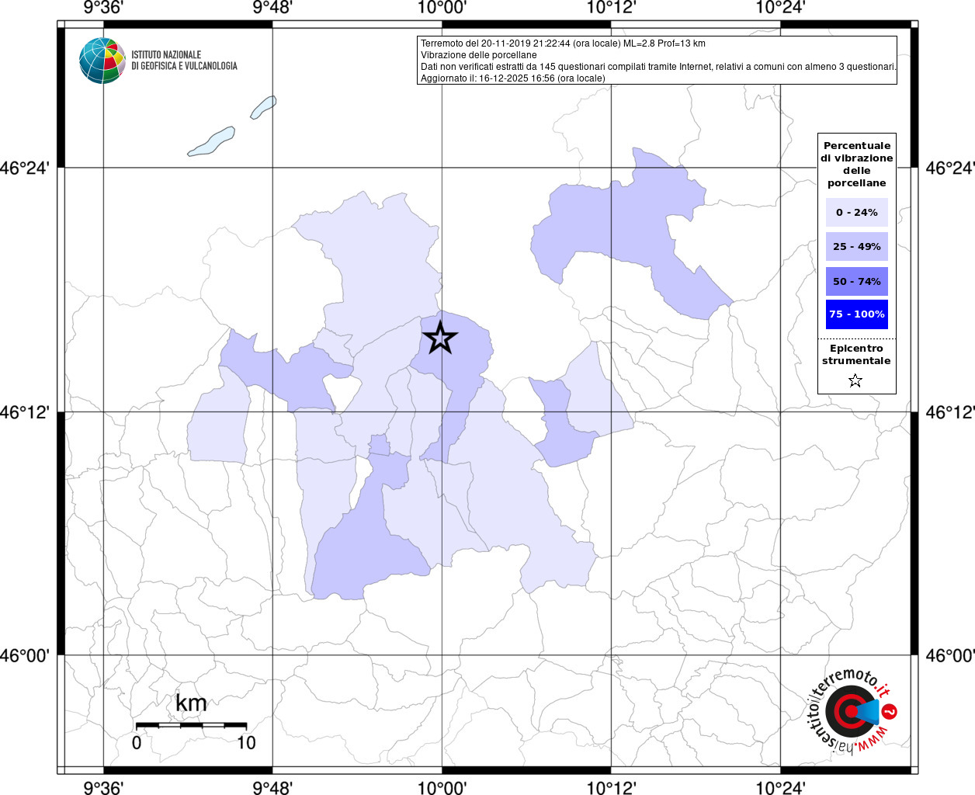Click the 'Epicentro strumentale' legend label
Image resolution: width=975 pixels, height=795 pixels.
coord(856,355)
